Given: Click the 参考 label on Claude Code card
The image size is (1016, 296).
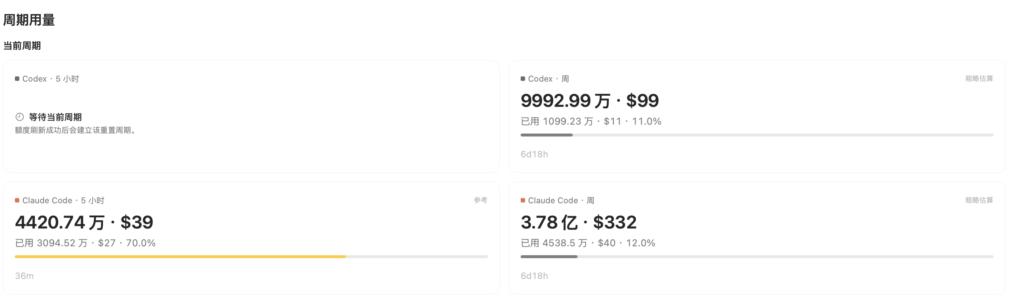Looking at the screenshot, I should pyautogui.click(x=480, y=200).
